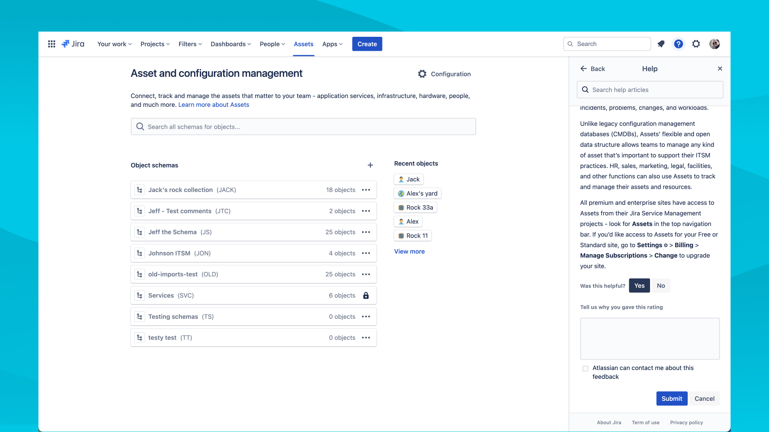769x432 pixels.
Task: Switch to the Assets tab
Action: (303, 44)
